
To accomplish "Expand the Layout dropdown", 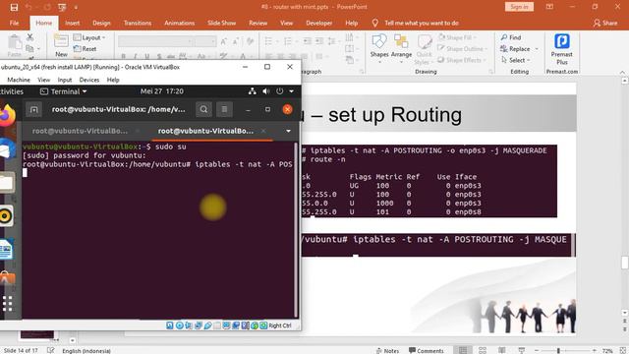I will click(89, 37).
